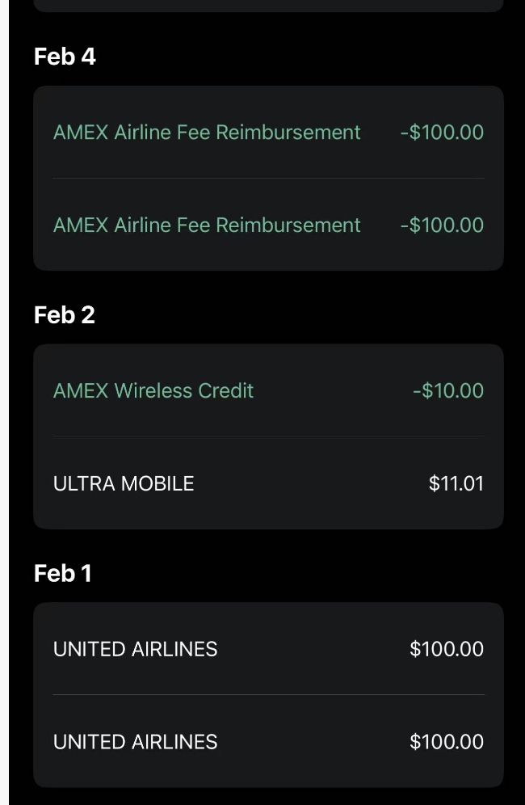Select the Feb 4 date header

click(x=65, y=57)
